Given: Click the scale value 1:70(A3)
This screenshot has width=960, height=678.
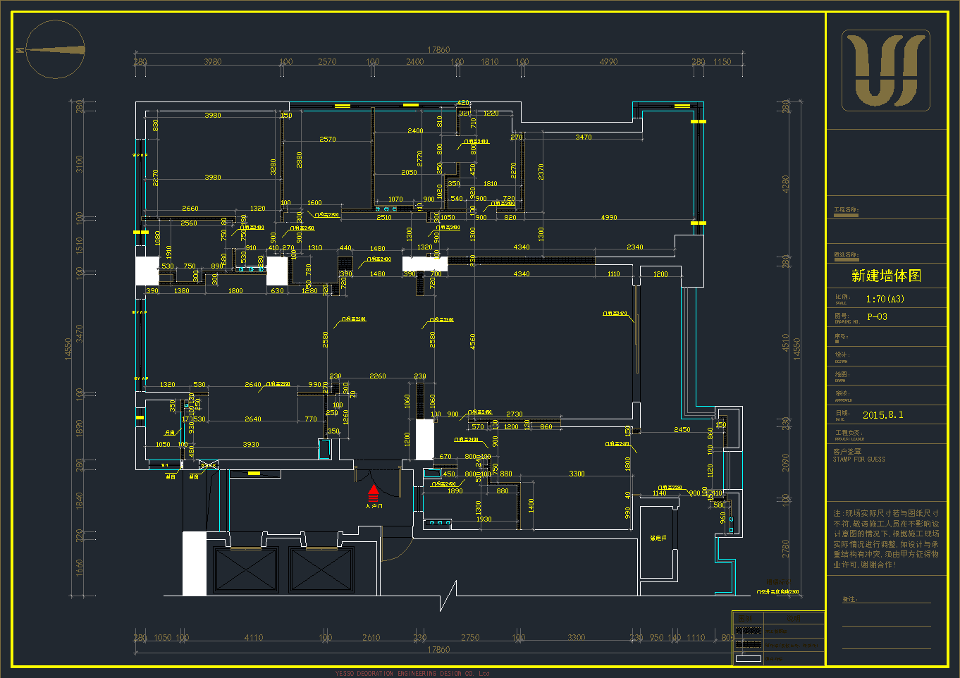Looking at the screenshot, I should click(885, 299).
